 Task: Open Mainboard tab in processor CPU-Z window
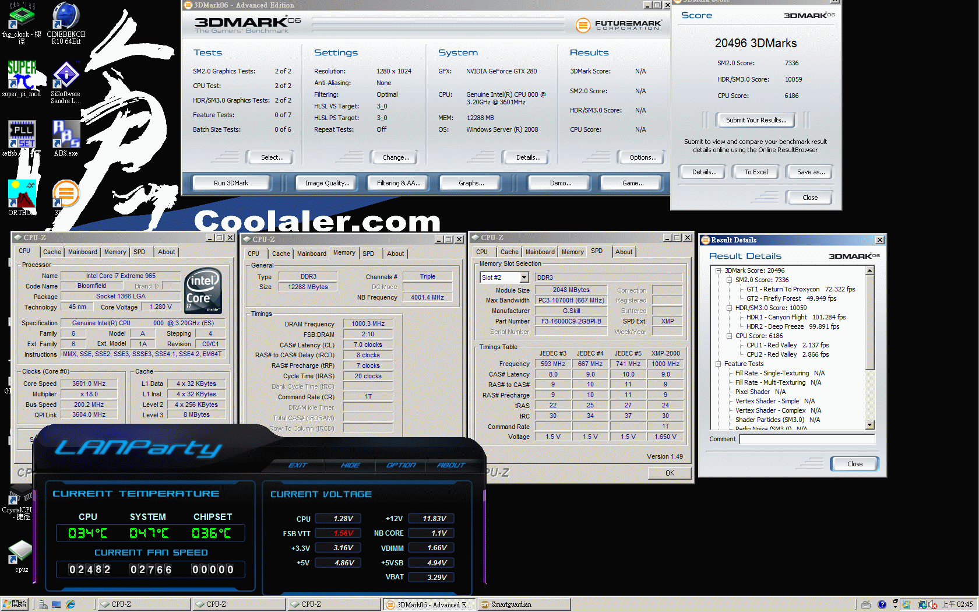click(83, 252)
